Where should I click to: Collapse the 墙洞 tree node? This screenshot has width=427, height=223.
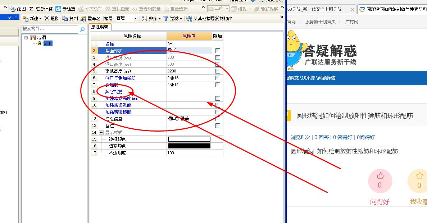click(26, 38)
